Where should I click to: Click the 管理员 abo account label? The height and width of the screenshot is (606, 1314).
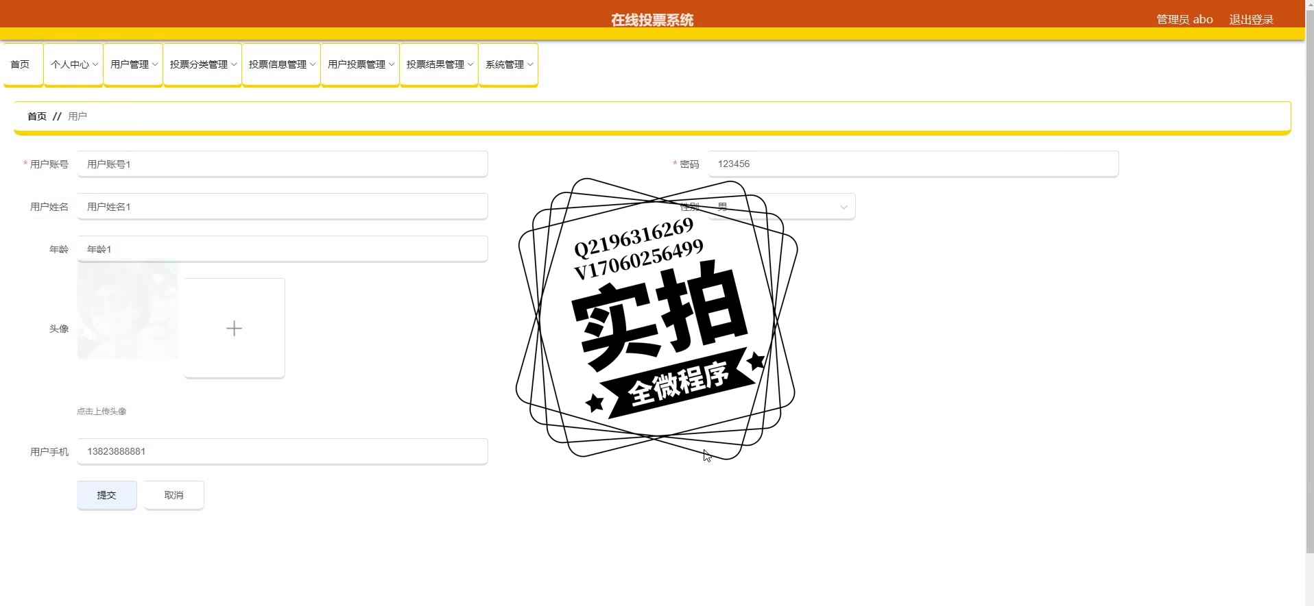[1184, 20]
